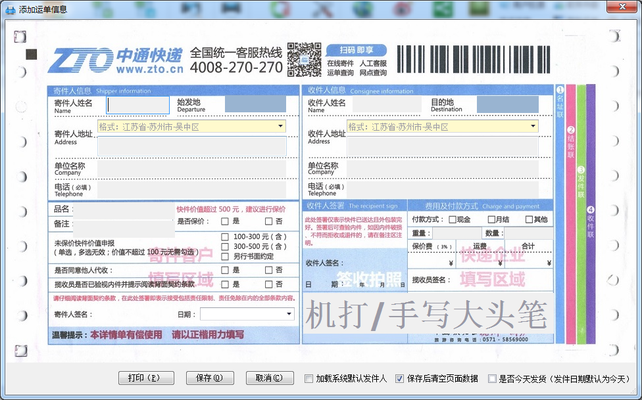This screenshot has width=642, height=400.
Task: Select 现金 as payment method
Action: click(453, 219)
